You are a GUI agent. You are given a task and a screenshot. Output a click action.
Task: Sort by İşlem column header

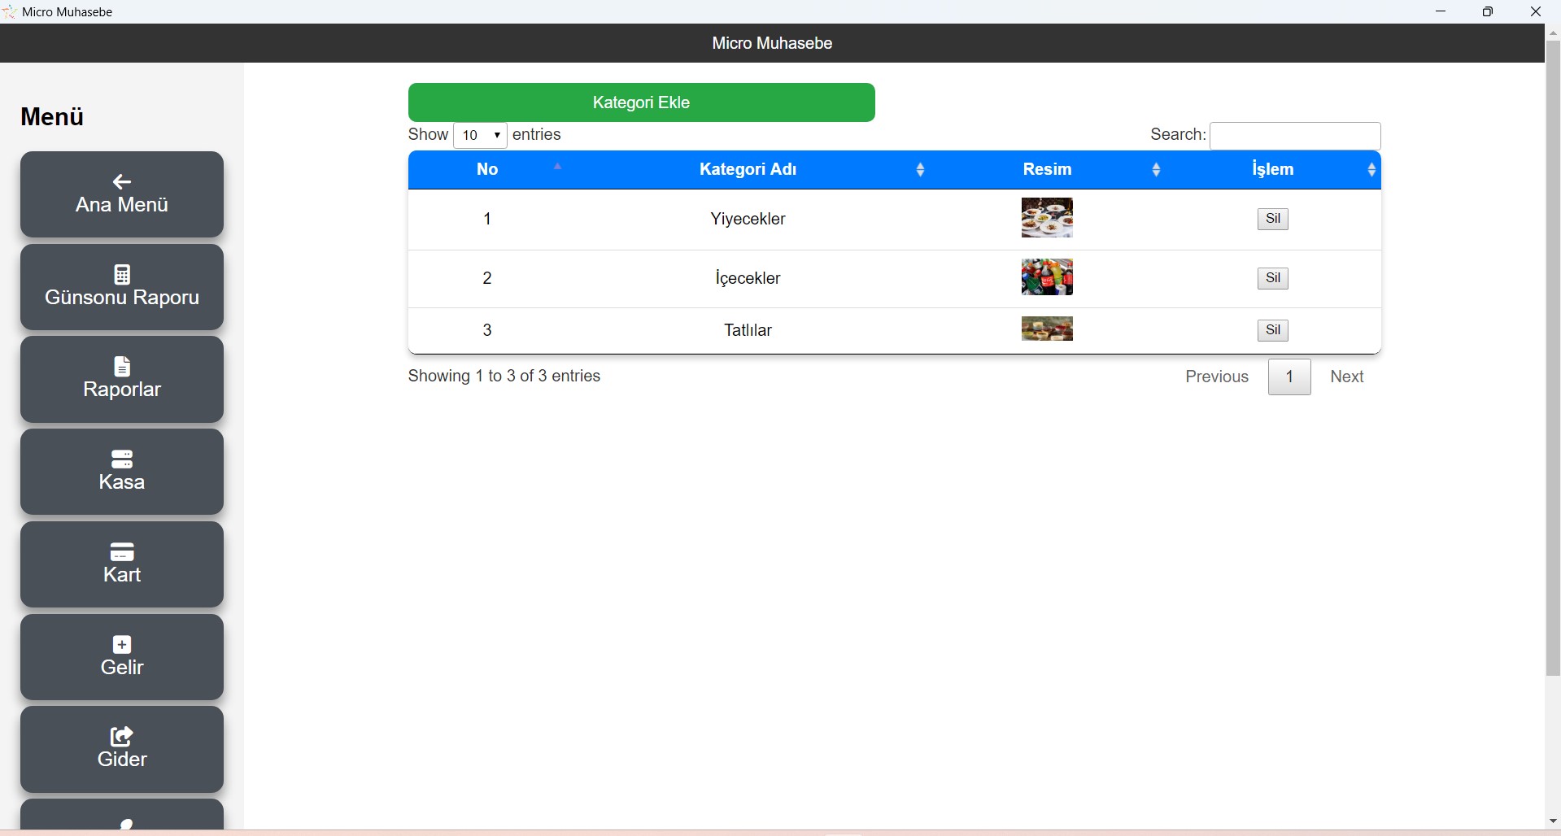tap(1272, 170)
